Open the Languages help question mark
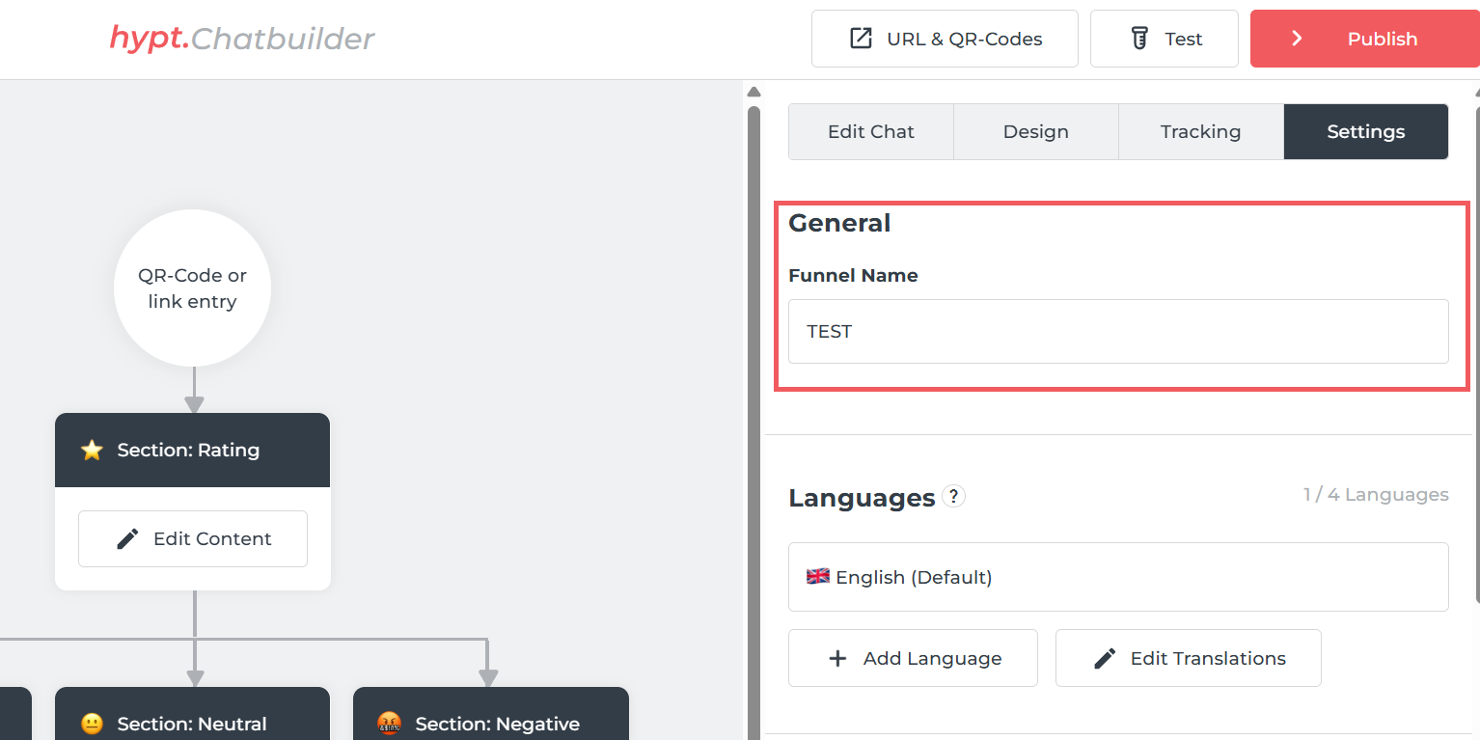The height and width of the screenshot is (740, 1480). click(954, 496)
